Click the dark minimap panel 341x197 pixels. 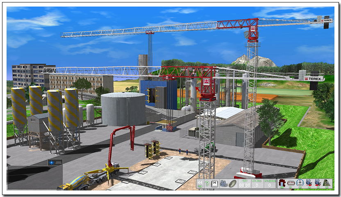coord(35,177)
